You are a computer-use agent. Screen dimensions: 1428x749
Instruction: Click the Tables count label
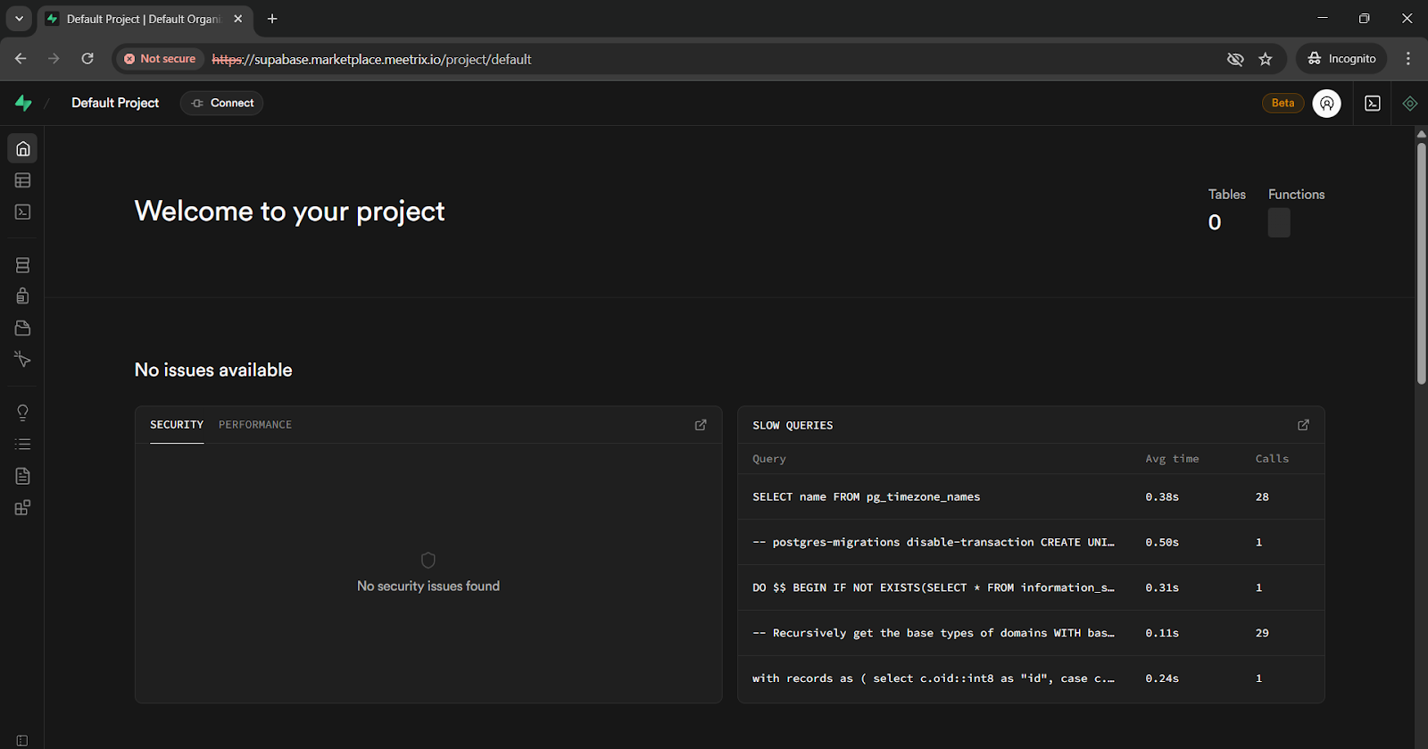pyautogui.click(x=1226, y=195)
